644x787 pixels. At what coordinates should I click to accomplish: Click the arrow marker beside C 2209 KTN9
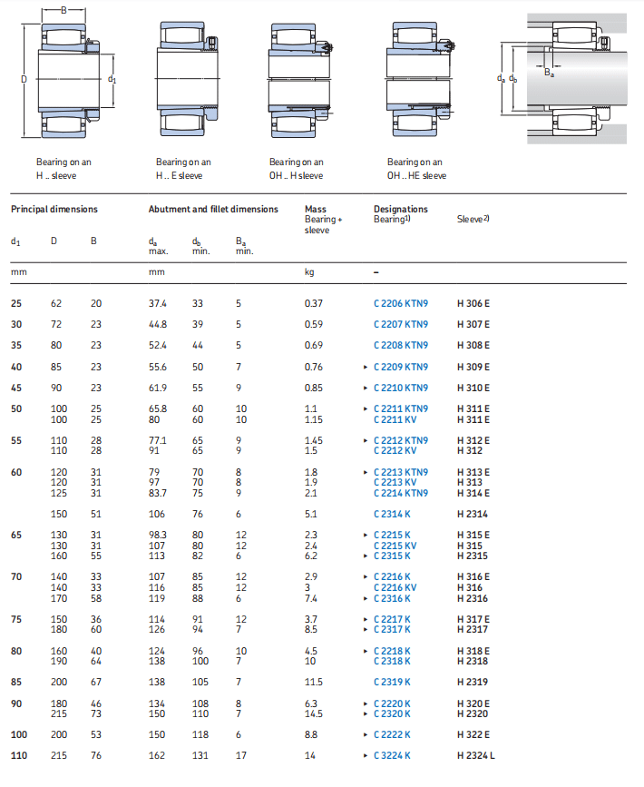click(x=365, y=367)
